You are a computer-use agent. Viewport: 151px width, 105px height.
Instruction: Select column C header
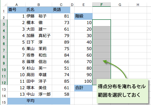[x=61, y=5]
